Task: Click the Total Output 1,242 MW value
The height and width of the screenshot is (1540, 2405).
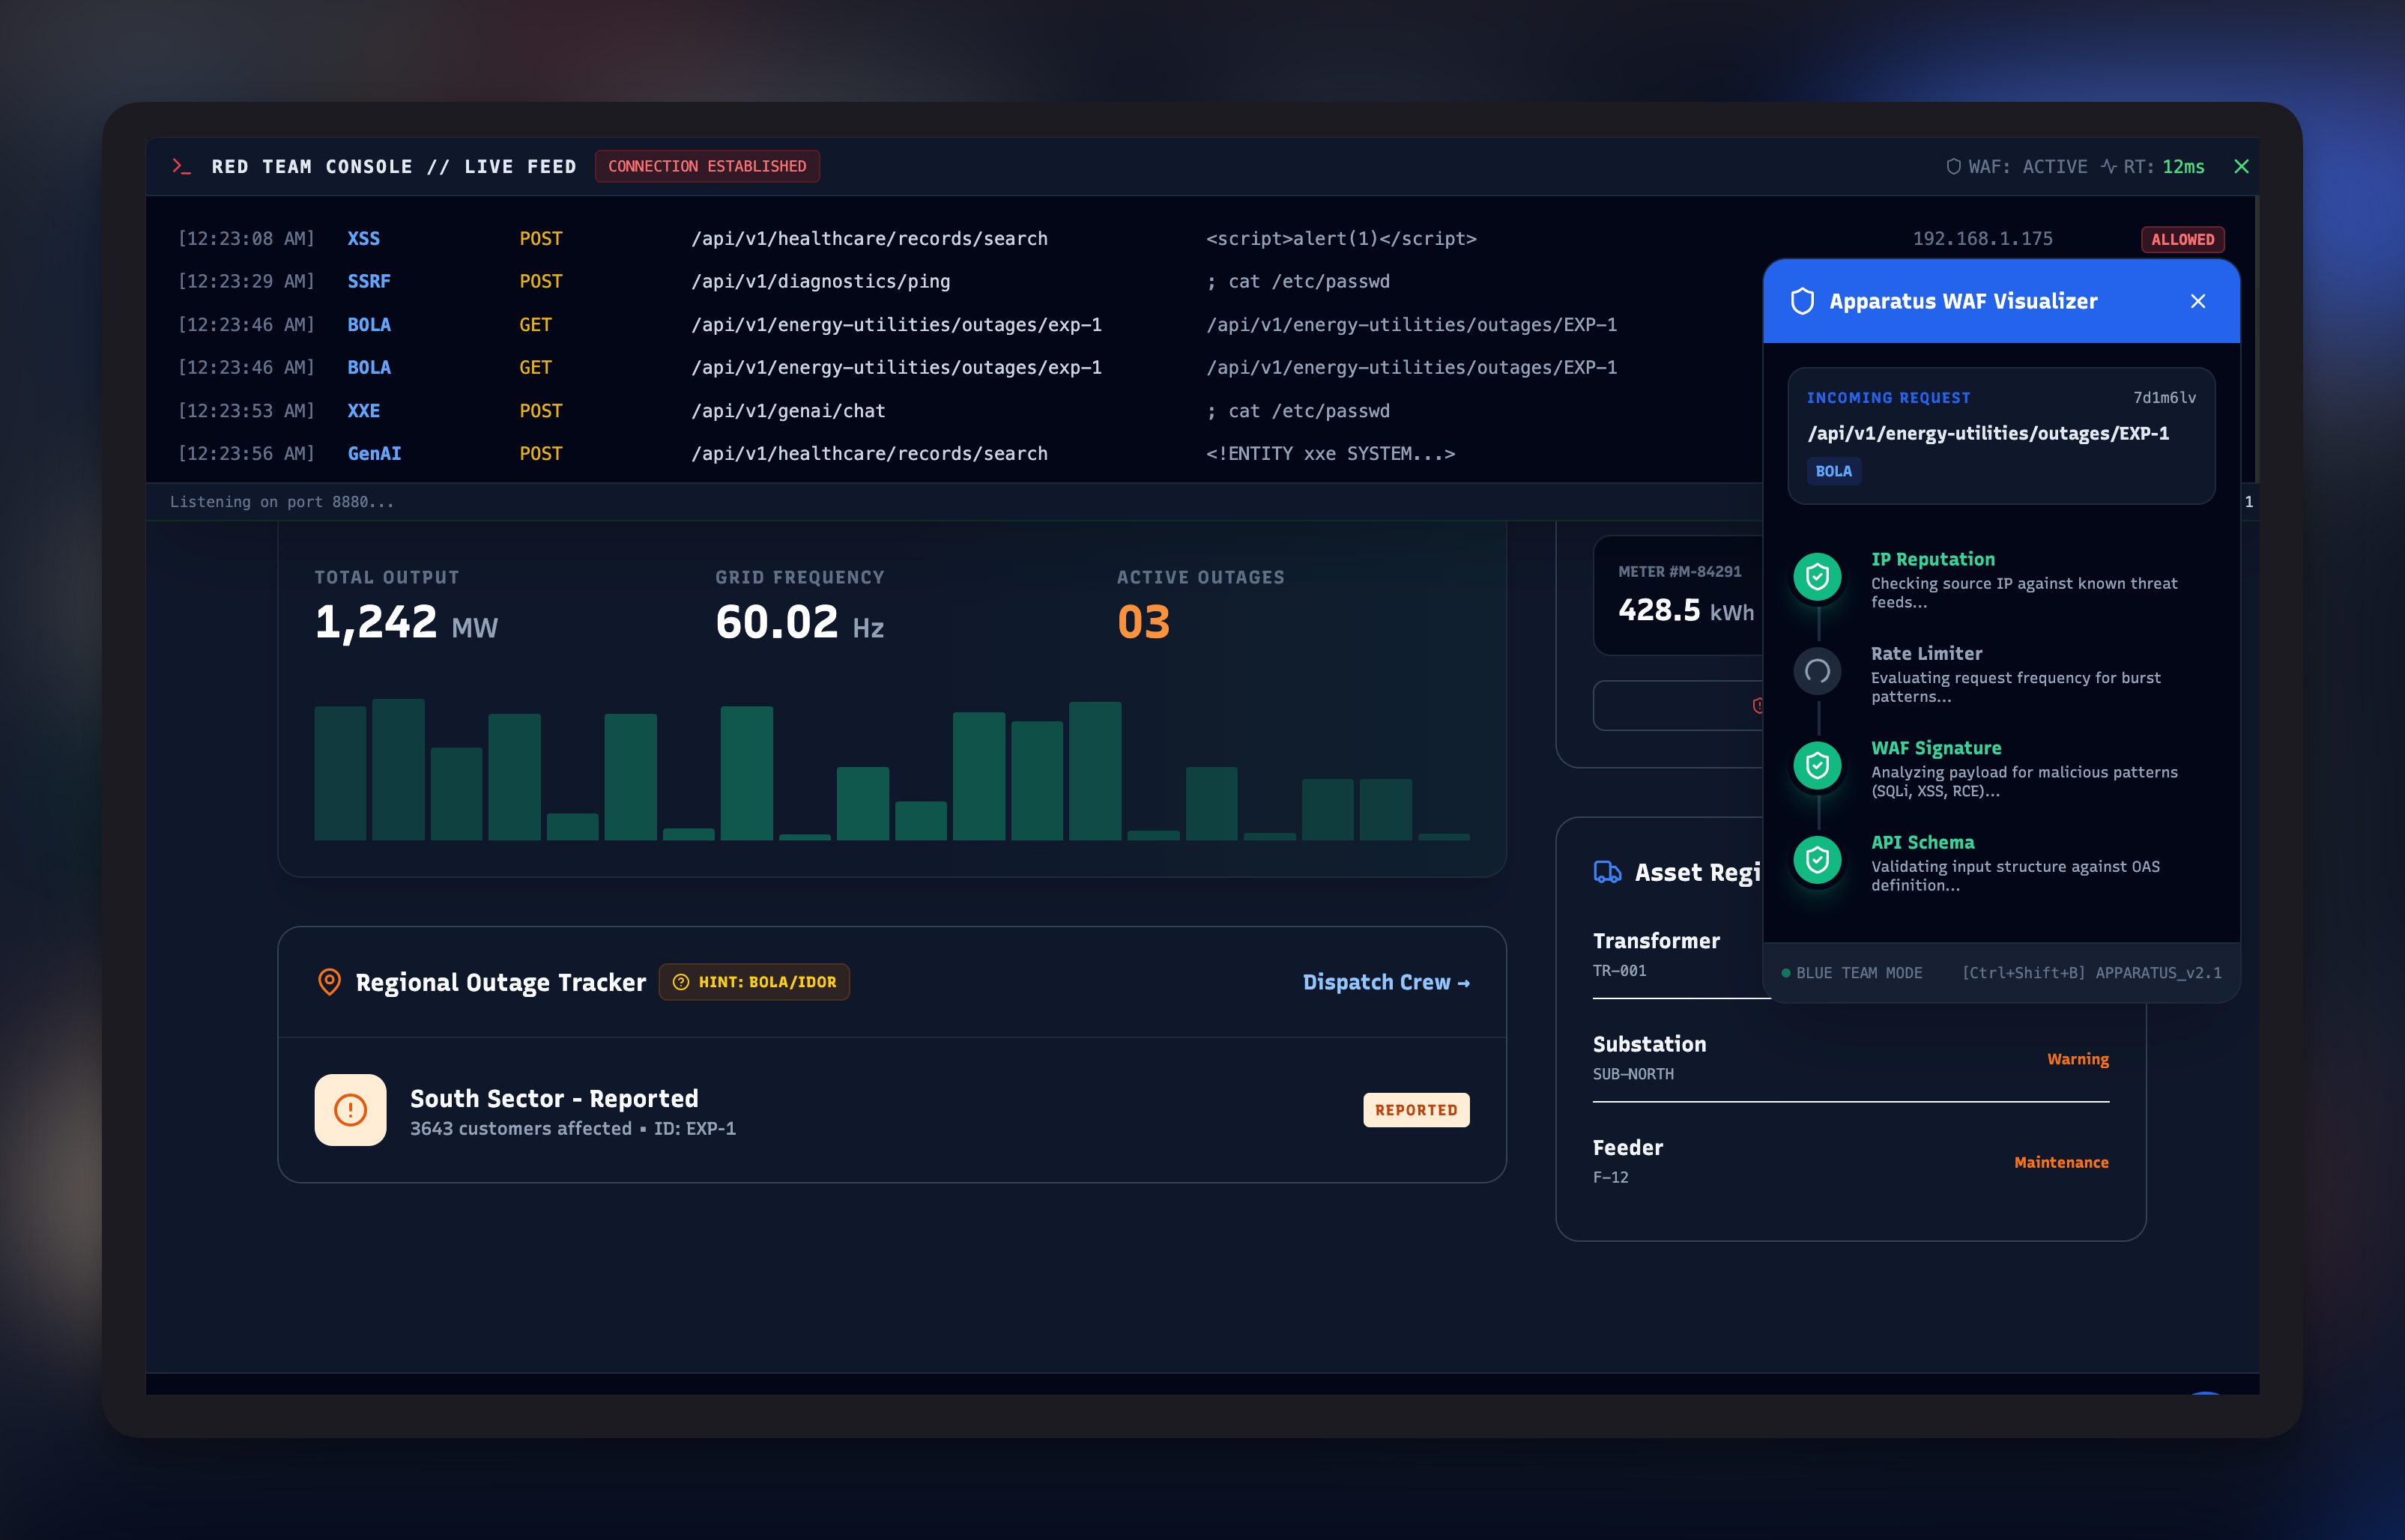Action: 406,622
